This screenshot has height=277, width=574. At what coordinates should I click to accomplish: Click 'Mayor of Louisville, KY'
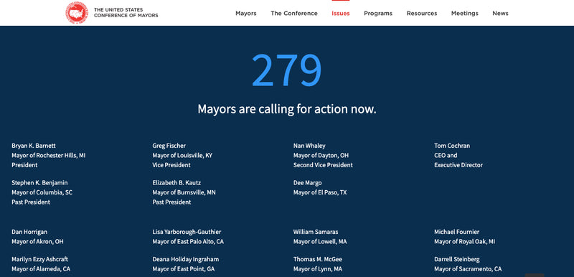(x=182, y=155)
